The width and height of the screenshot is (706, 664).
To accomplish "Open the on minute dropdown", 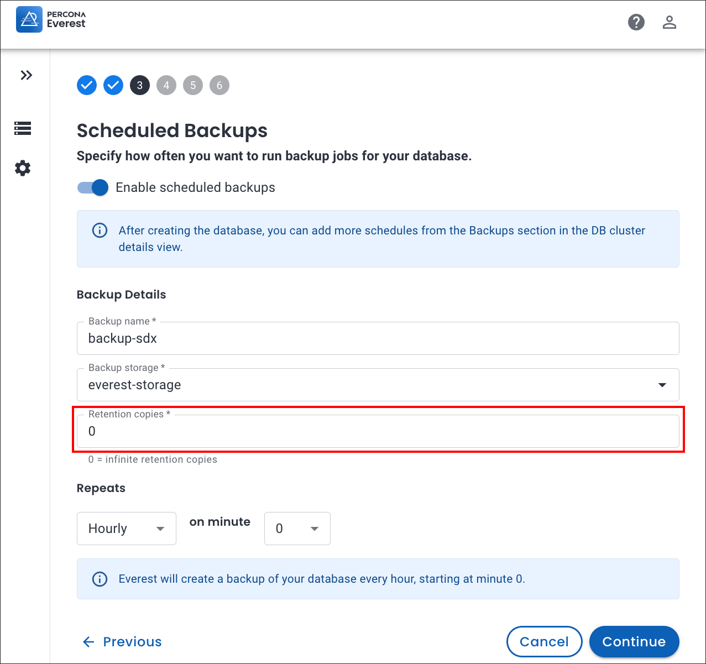I will pyautogui.click(x=297, y=529).
